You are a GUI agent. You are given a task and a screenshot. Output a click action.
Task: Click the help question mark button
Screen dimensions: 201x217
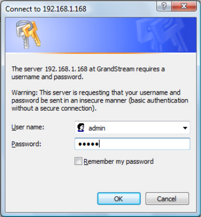pos(164,6)
